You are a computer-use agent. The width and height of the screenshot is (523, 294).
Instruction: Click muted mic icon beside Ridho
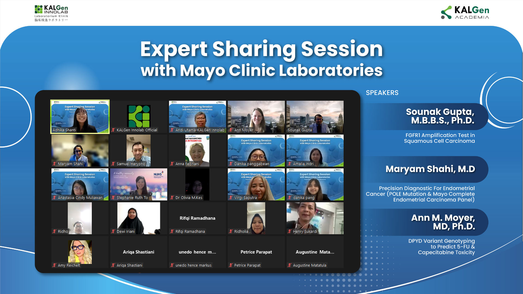click(x=54, y=231)
